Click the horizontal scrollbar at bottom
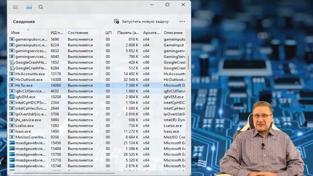Screen dimensions: 313x176 [x=64, y=173]
